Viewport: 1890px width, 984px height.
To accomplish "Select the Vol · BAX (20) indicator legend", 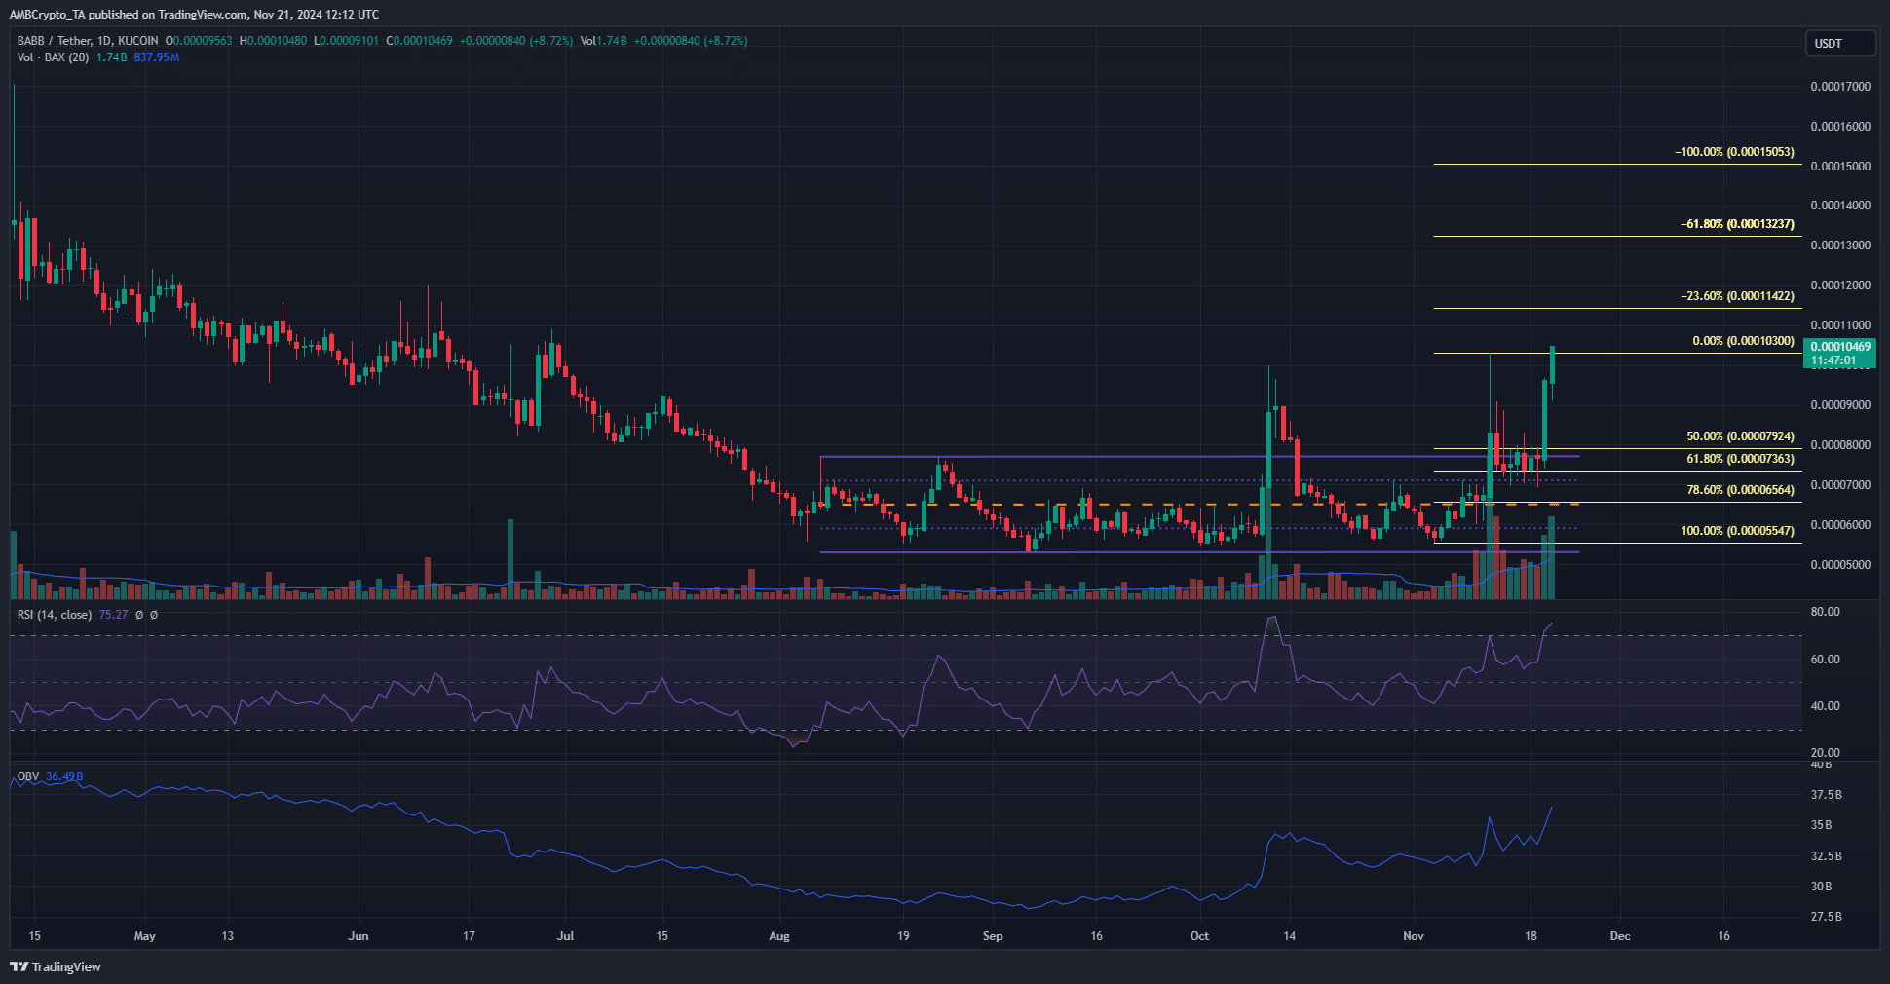I will coord(53,57).
